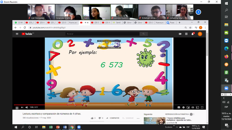Go forward in Chrome browser
The height and width of the screenshot is (130, 232).
coord(20,27)
